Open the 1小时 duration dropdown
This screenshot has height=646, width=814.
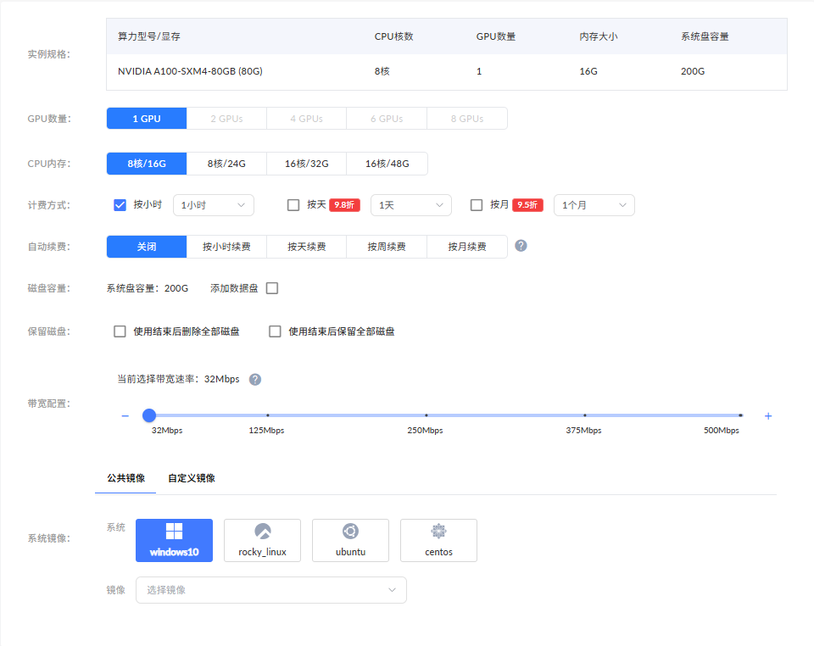tap(214, 205)
